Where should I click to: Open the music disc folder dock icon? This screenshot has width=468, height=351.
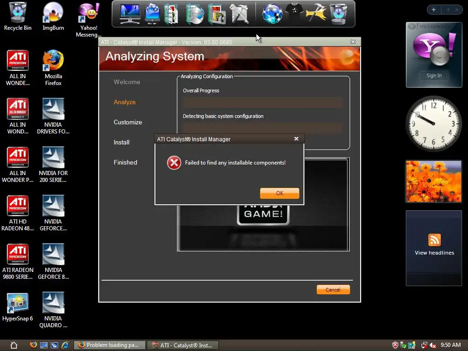195,14
